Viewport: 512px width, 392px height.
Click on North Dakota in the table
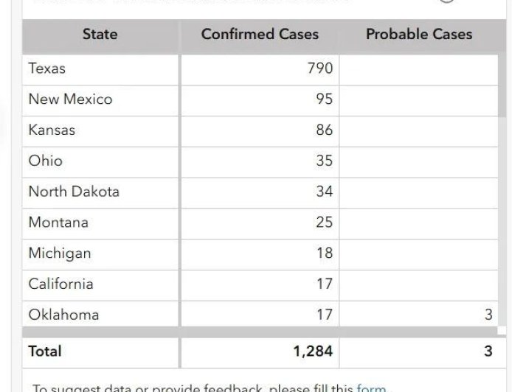click(x=74, y=192)
